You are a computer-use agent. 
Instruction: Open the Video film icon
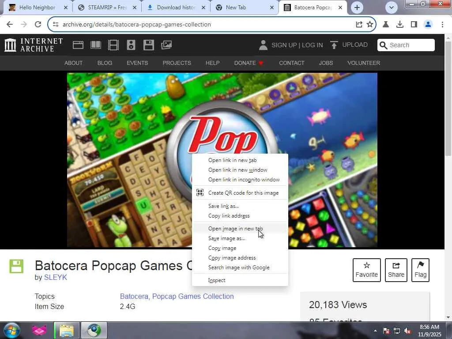pyautogui.click(x=113, y=45)
